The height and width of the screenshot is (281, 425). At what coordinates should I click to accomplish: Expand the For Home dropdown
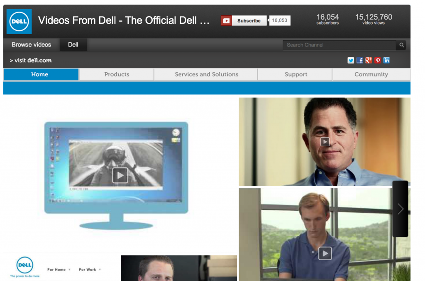click(59, 270)
